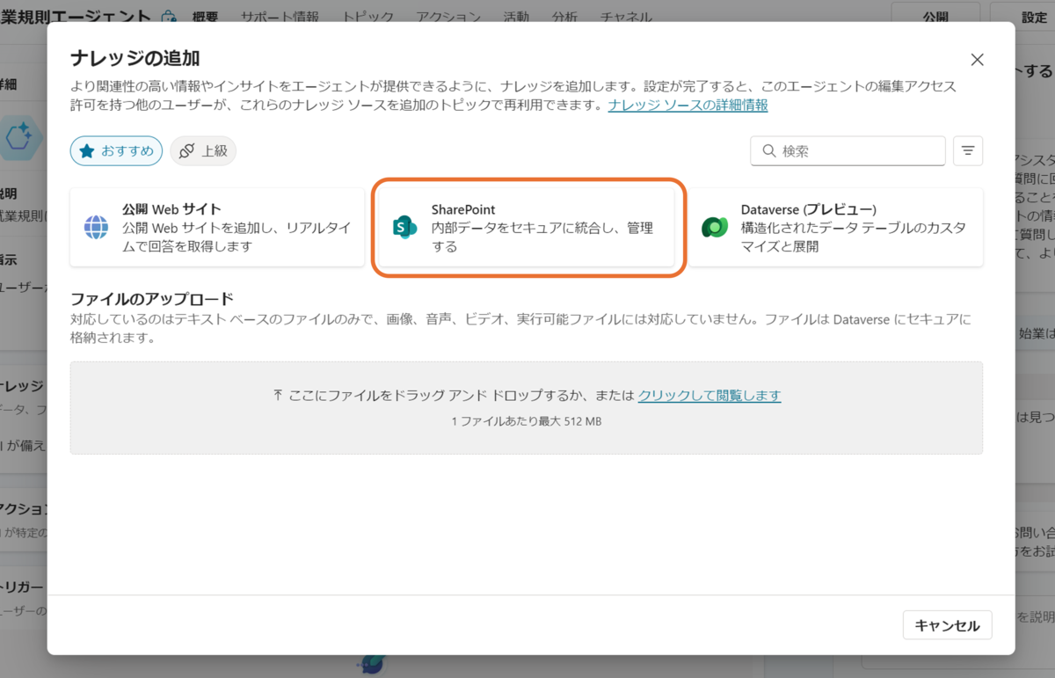Image resolution: width=1055 pixels, height=678 pixels.
Task: Switch to the 概要 tab in background page
Action: click(x=204, y=17)
